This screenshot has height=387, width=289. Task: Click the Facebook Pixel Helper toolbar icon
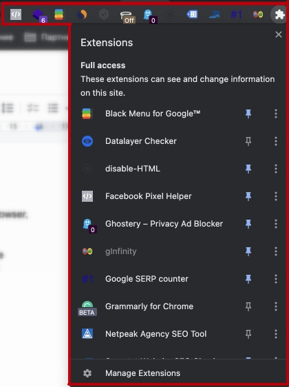pos(16,14)
